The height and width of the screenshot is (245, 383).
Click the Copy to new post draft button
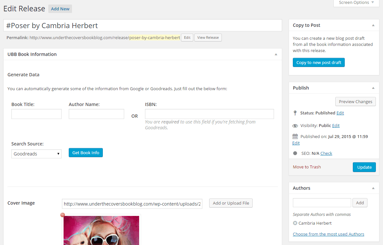tap(318, 62)
